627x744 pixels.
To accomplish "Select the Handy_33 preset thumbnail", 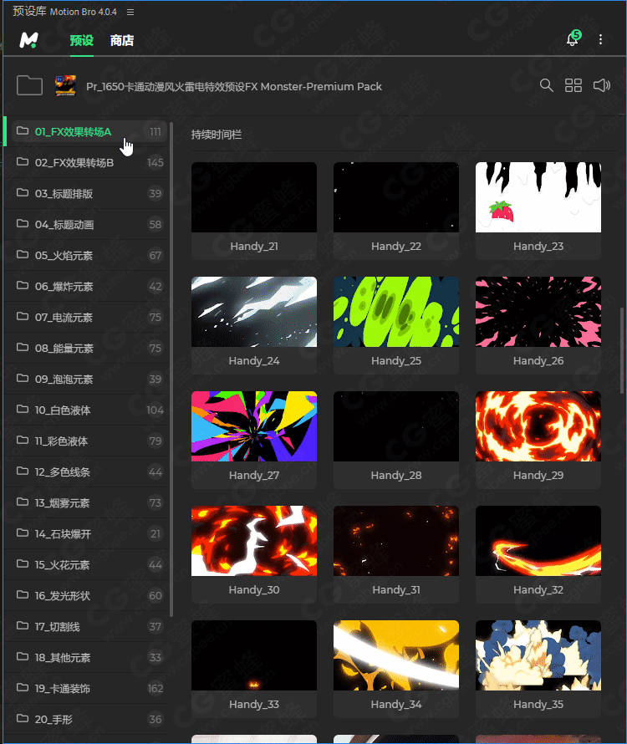I will [254, 655].
